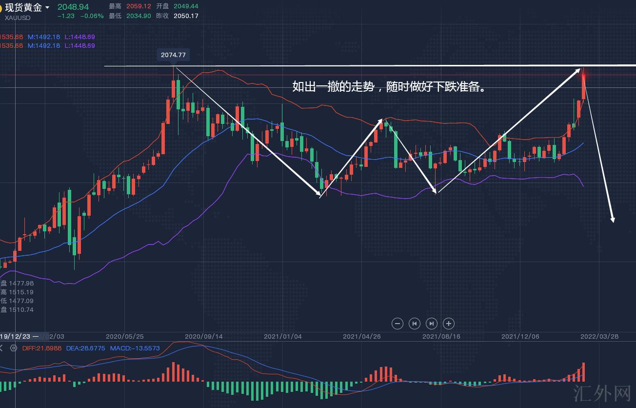The height and width of the screenshot is (408, 636).
Task: Click the current price 2048.94
Action: (73, 7)
